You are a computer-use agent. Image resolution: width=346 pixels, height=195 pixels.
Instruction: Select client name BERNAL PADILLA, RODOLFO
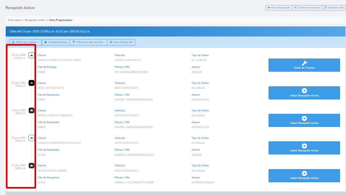pyautogui.click(x=55, y=115)
